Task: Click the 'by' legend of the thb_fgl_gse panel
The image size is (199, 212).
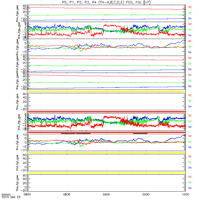Action: pyautogui.click(x=190, y=121)
